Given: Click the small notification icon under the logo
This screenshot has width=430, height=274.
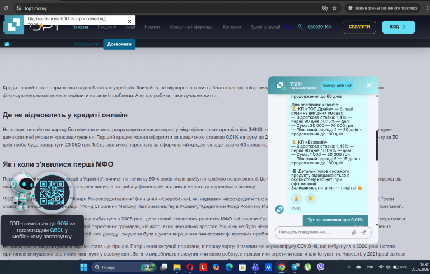Looking at the screenshot, I should point(7,44).
